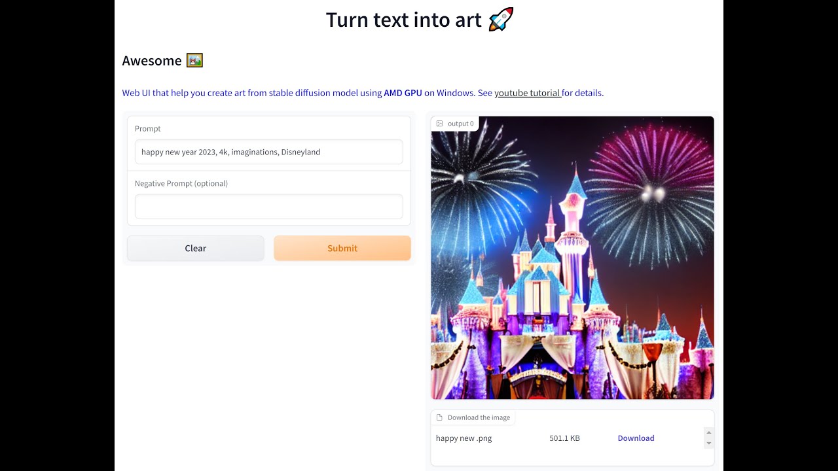Focus the Negative Prompt input box
This screenshot has height=471, width=838.
(268, 207)
